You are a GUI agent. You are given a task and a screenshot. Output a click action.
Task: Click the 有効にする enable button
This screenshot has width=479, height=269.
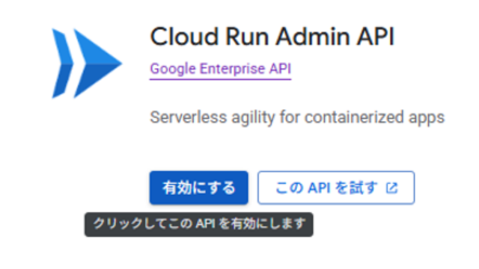point(198,188)
